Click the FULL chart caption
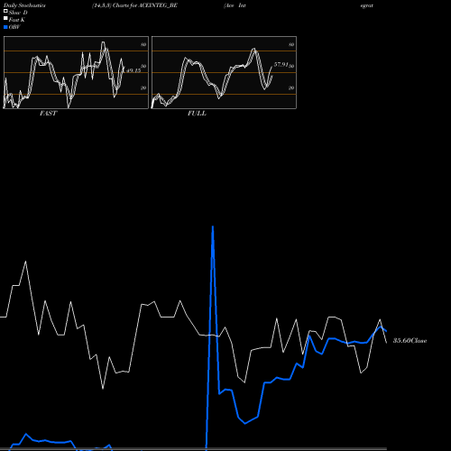The width and height of the screenshot is (451, 451). [x=197, y=114]
